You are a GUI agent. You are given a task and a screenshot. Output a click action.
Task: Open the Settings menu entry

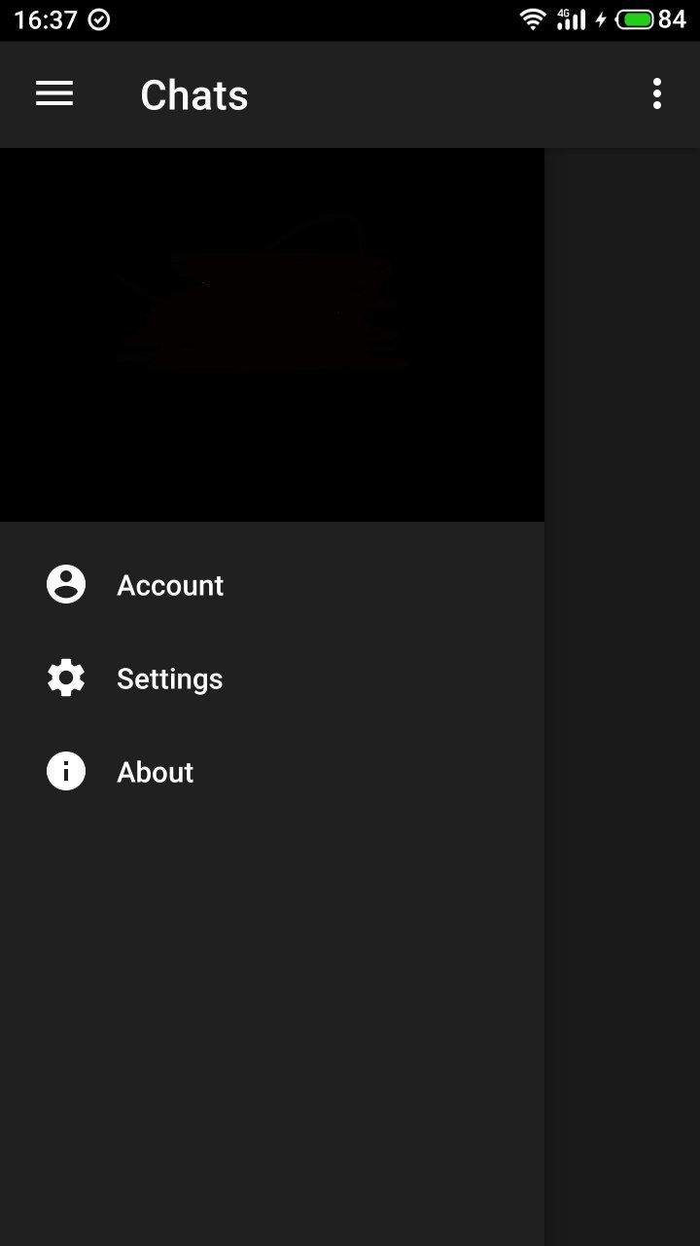272,678
